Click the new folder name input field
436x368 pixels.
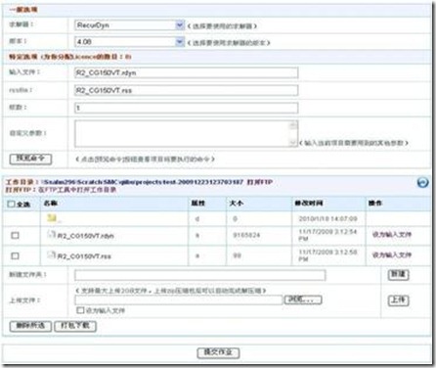pyautogui.click(x=199, y=275)
